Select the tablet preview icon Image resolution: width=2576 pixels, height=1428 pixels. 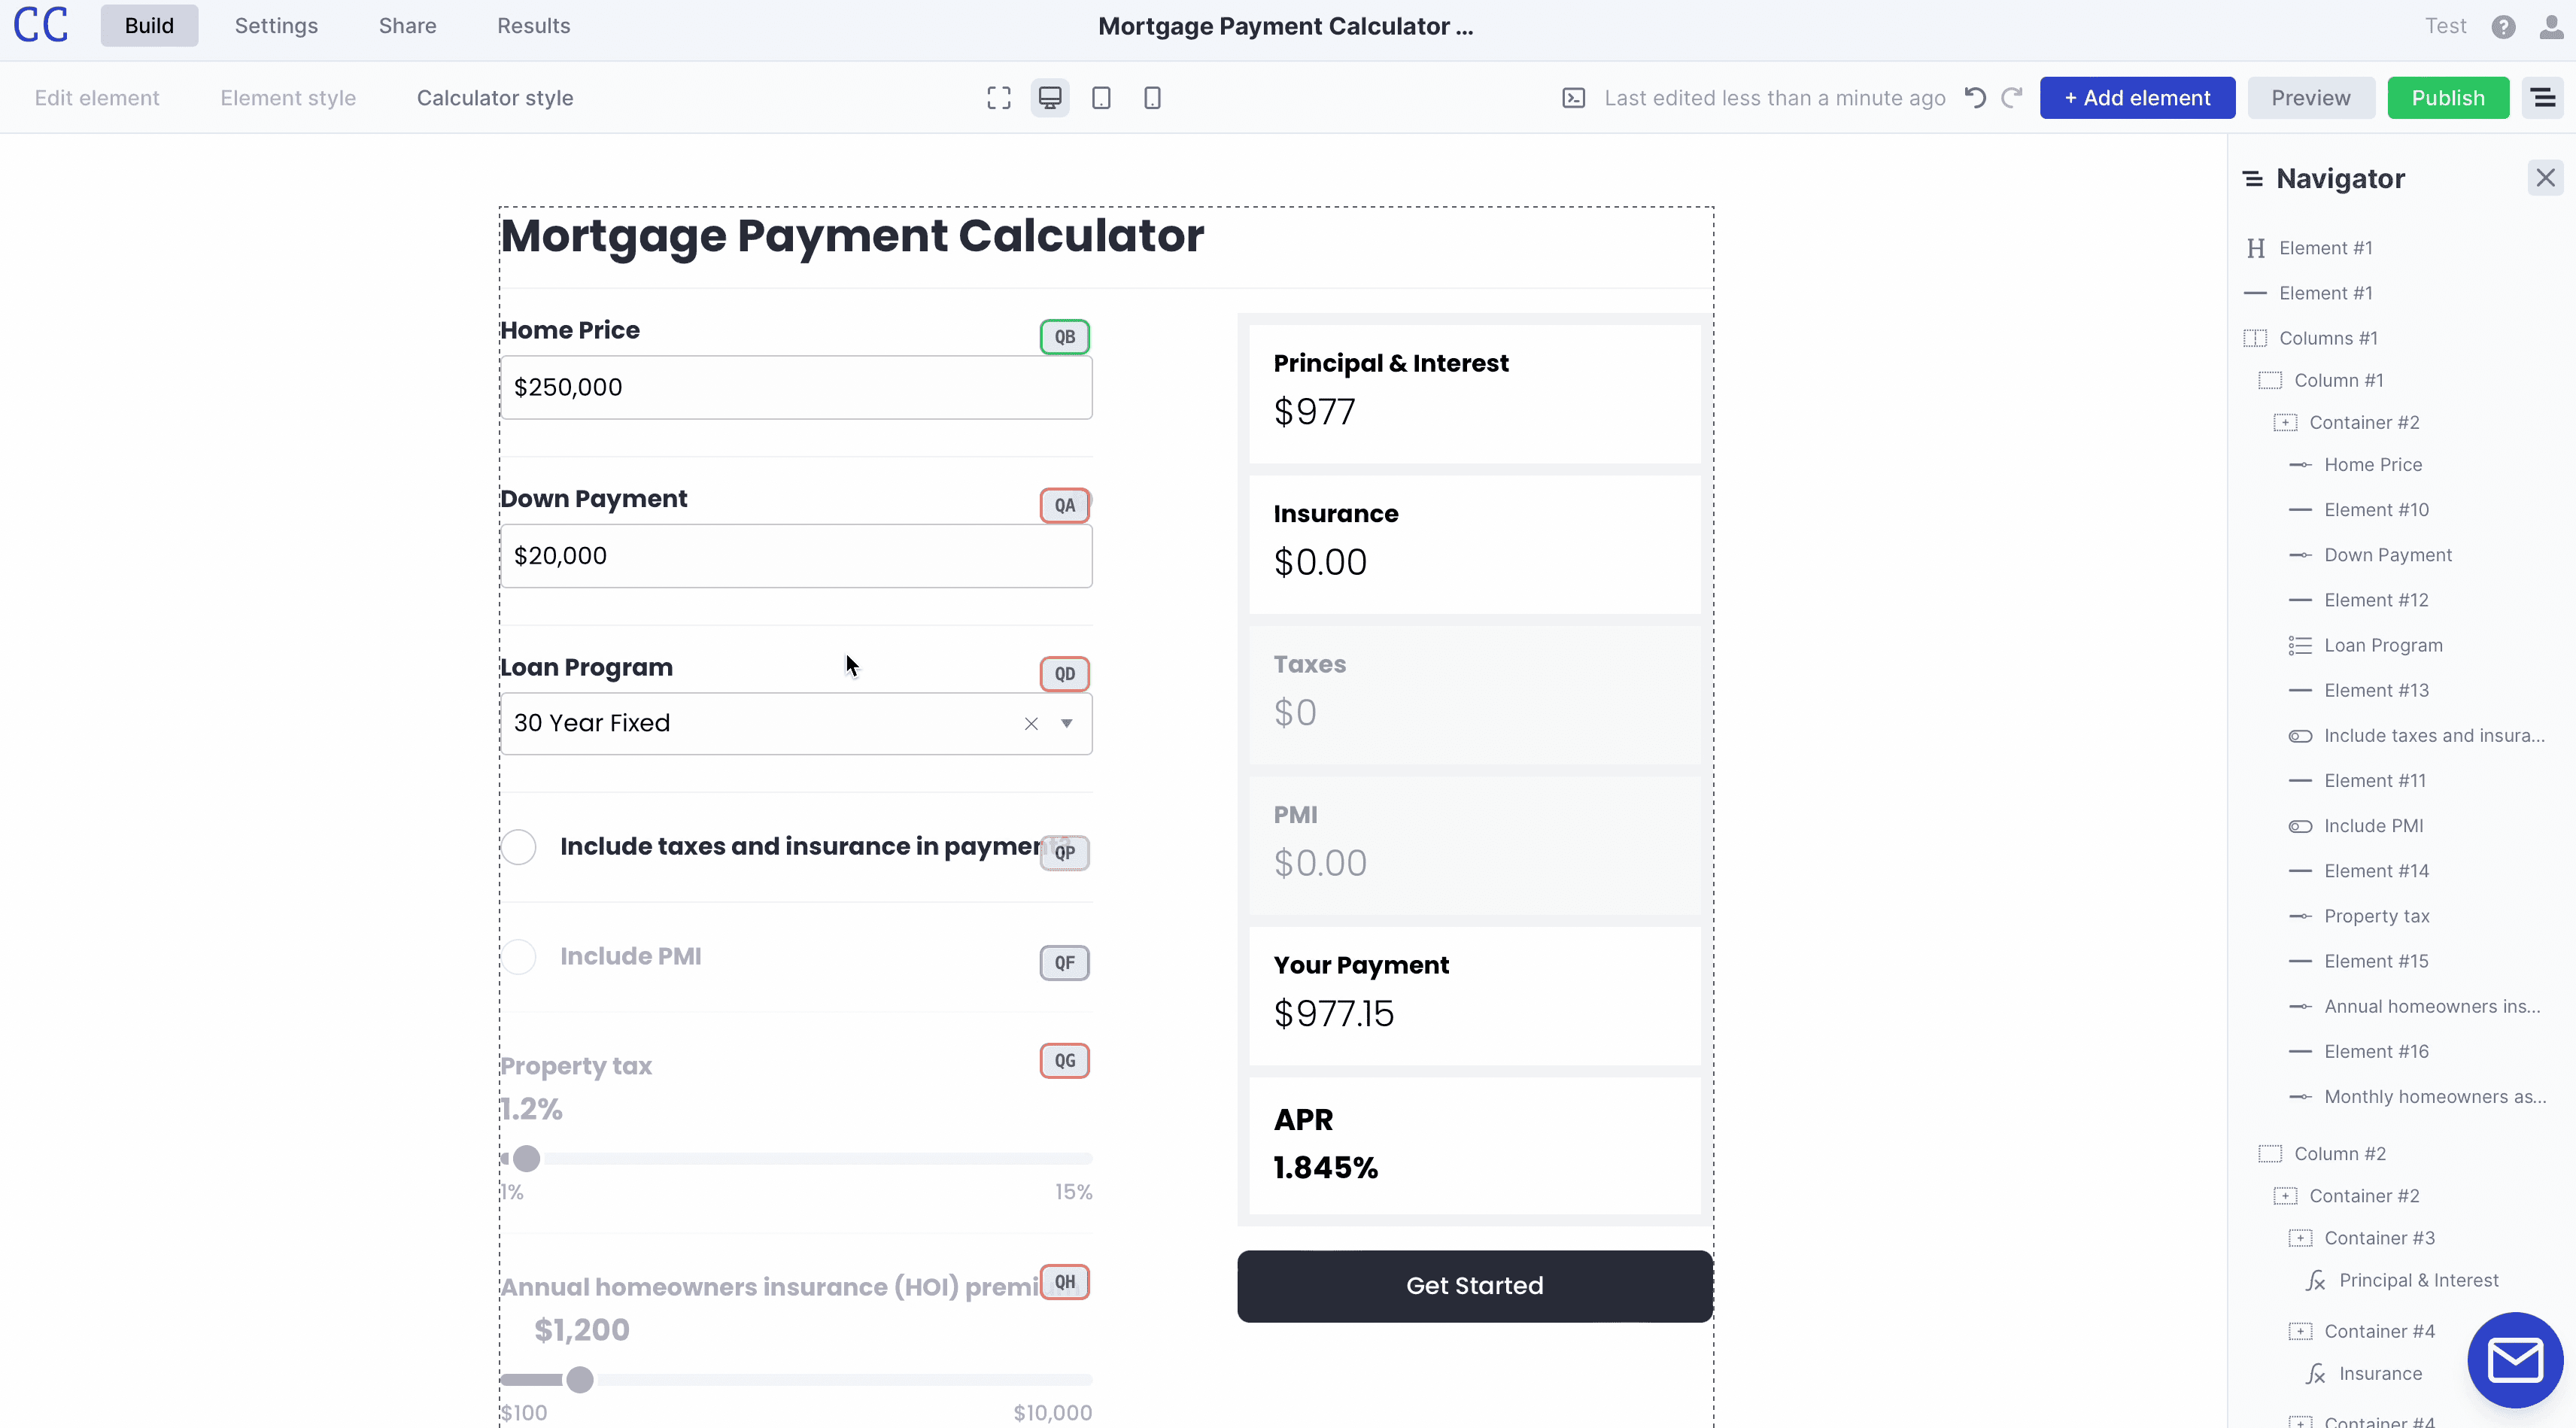pyautogui.click(x=1101, y=98)
